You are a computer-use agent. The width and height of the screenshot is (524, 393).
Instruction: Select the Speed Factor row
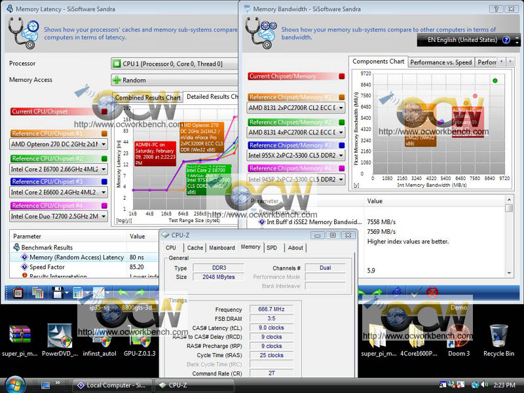84,267
